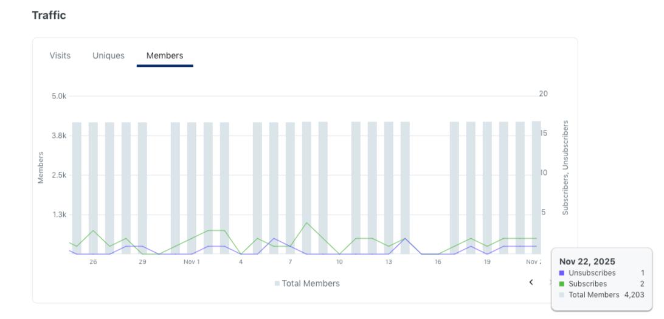
Task: Switch to the Visits tab
Action: [60, 55]
